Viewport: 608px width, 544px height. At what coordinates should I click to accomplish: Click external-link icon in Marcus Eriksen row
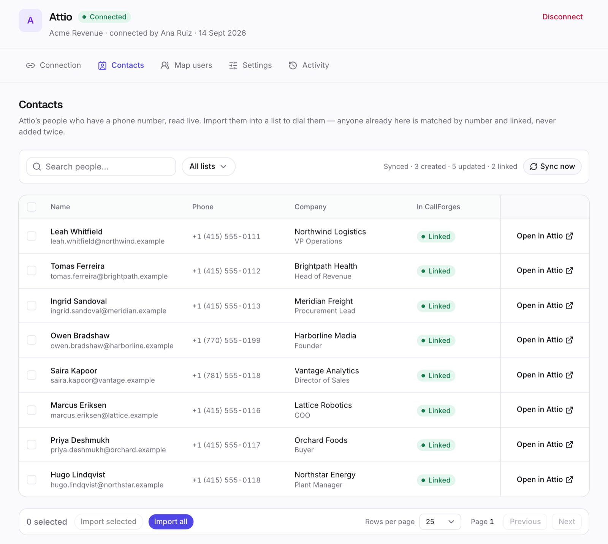click(x=569, y=410)
